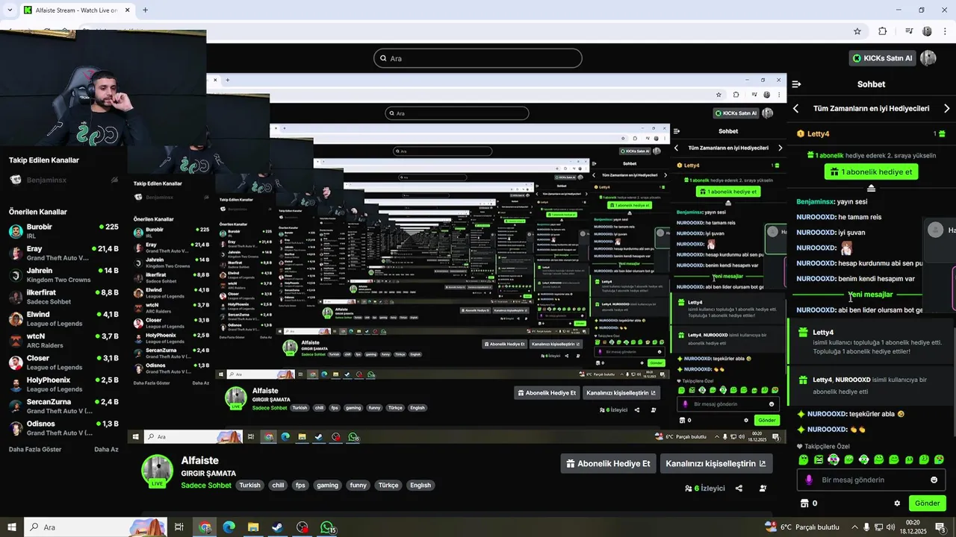Click username Benjaminsx in the main chat message
Screen dimensions: 956x537
point(815,201)
